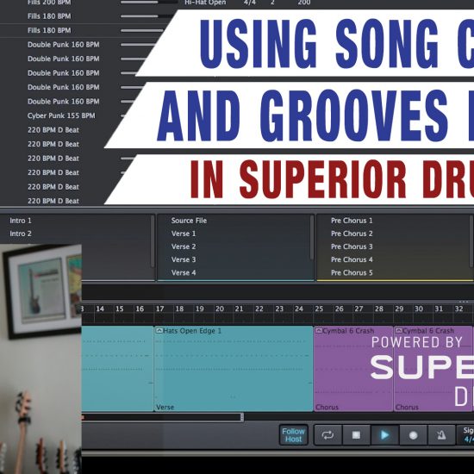Open the Hats Open Edge 1 block menu icon

159,330
